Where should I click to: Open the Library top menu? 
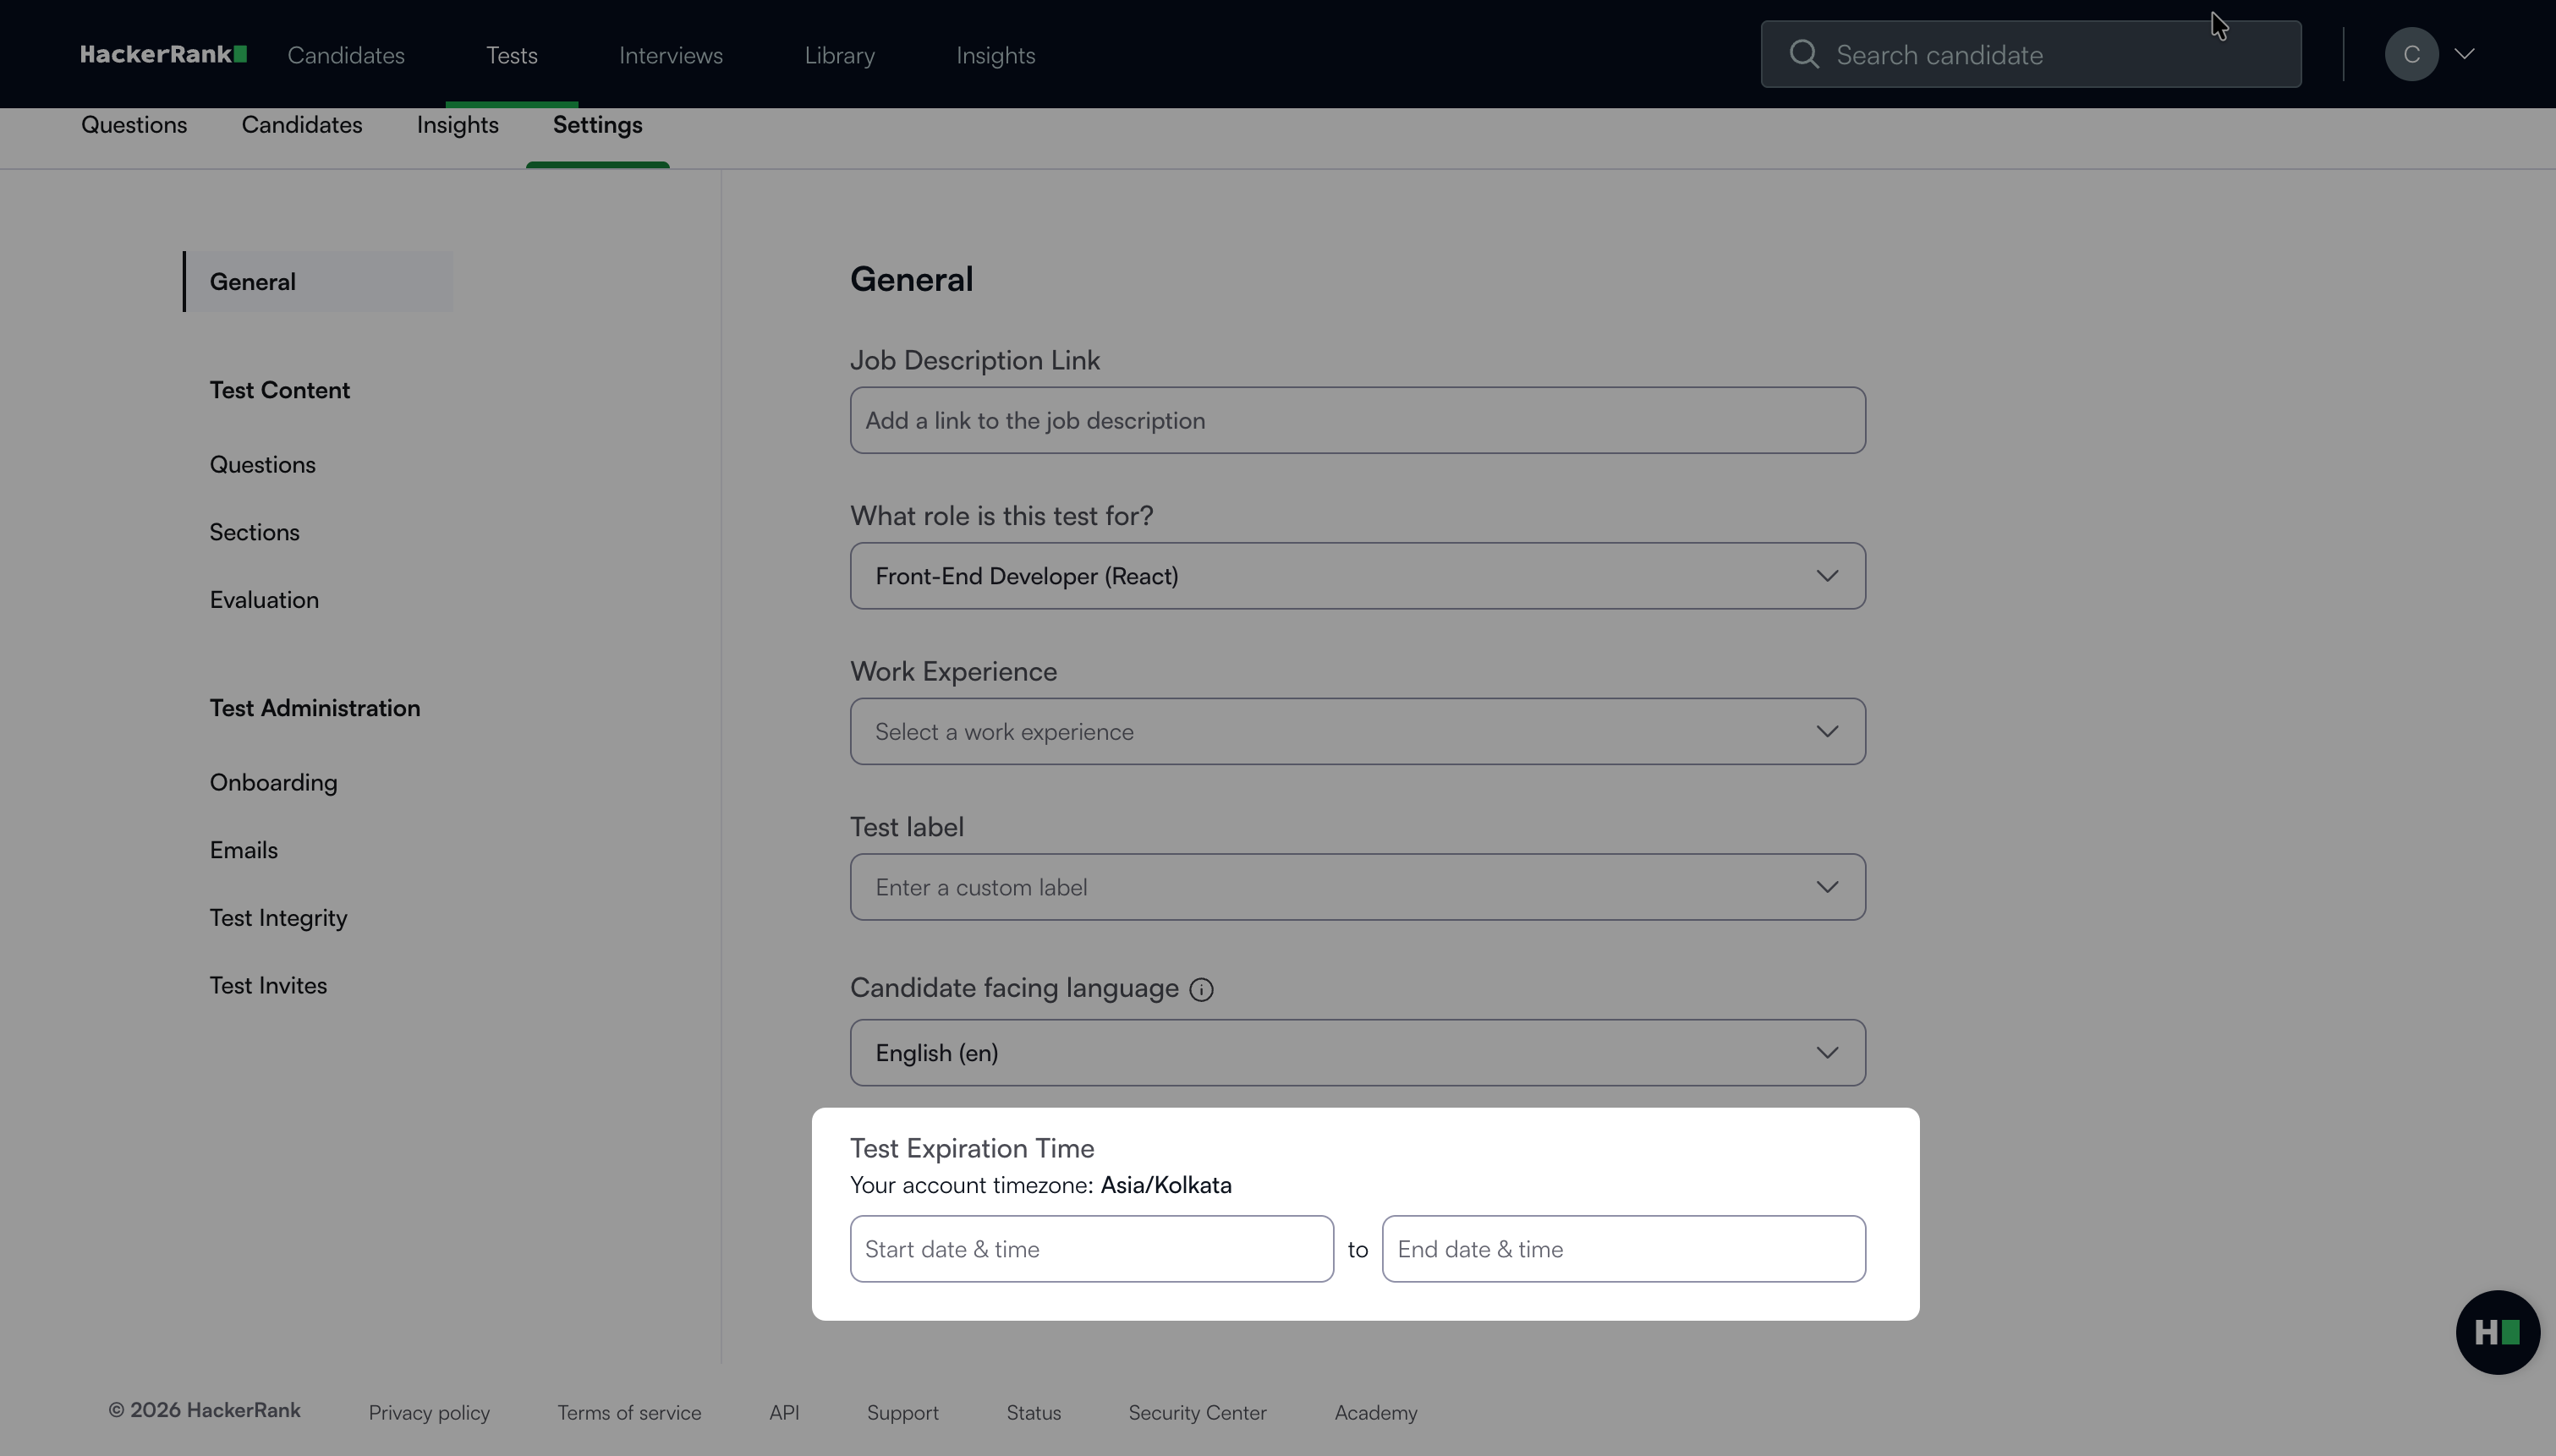[839, 56]
